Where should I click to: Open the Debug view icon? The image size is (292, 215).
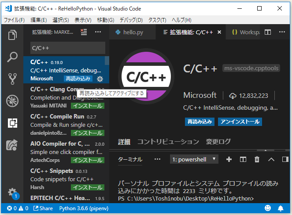(12, 101)
